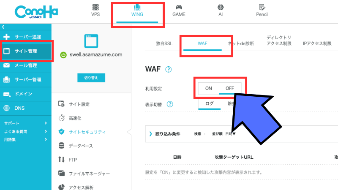This screenshot has width=338, height=190.
Task: Open the Pencil service icon
Action: [x=262, y=7]
